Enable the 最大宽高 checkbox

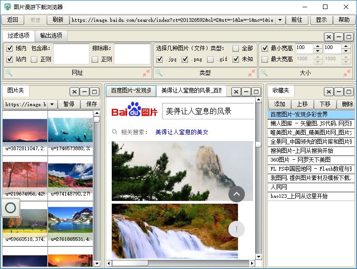pos(264,59)
